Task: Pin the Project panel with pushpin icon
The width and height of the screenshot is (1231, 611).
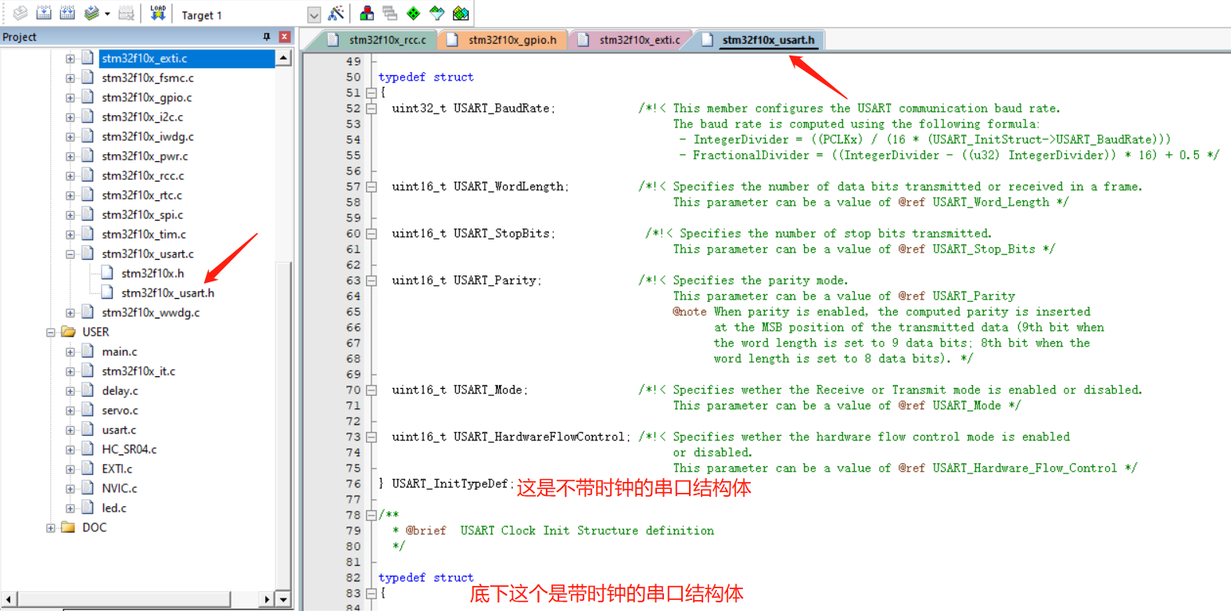Action: pyautogui.click(x=267, y=37)
